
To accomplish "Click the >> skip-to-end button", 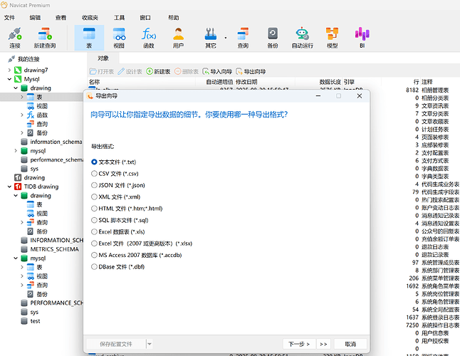I will (323, 344).
